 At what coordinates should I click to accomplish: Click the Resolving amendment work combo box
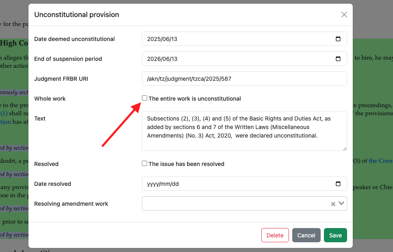click(x=236, y=204)
